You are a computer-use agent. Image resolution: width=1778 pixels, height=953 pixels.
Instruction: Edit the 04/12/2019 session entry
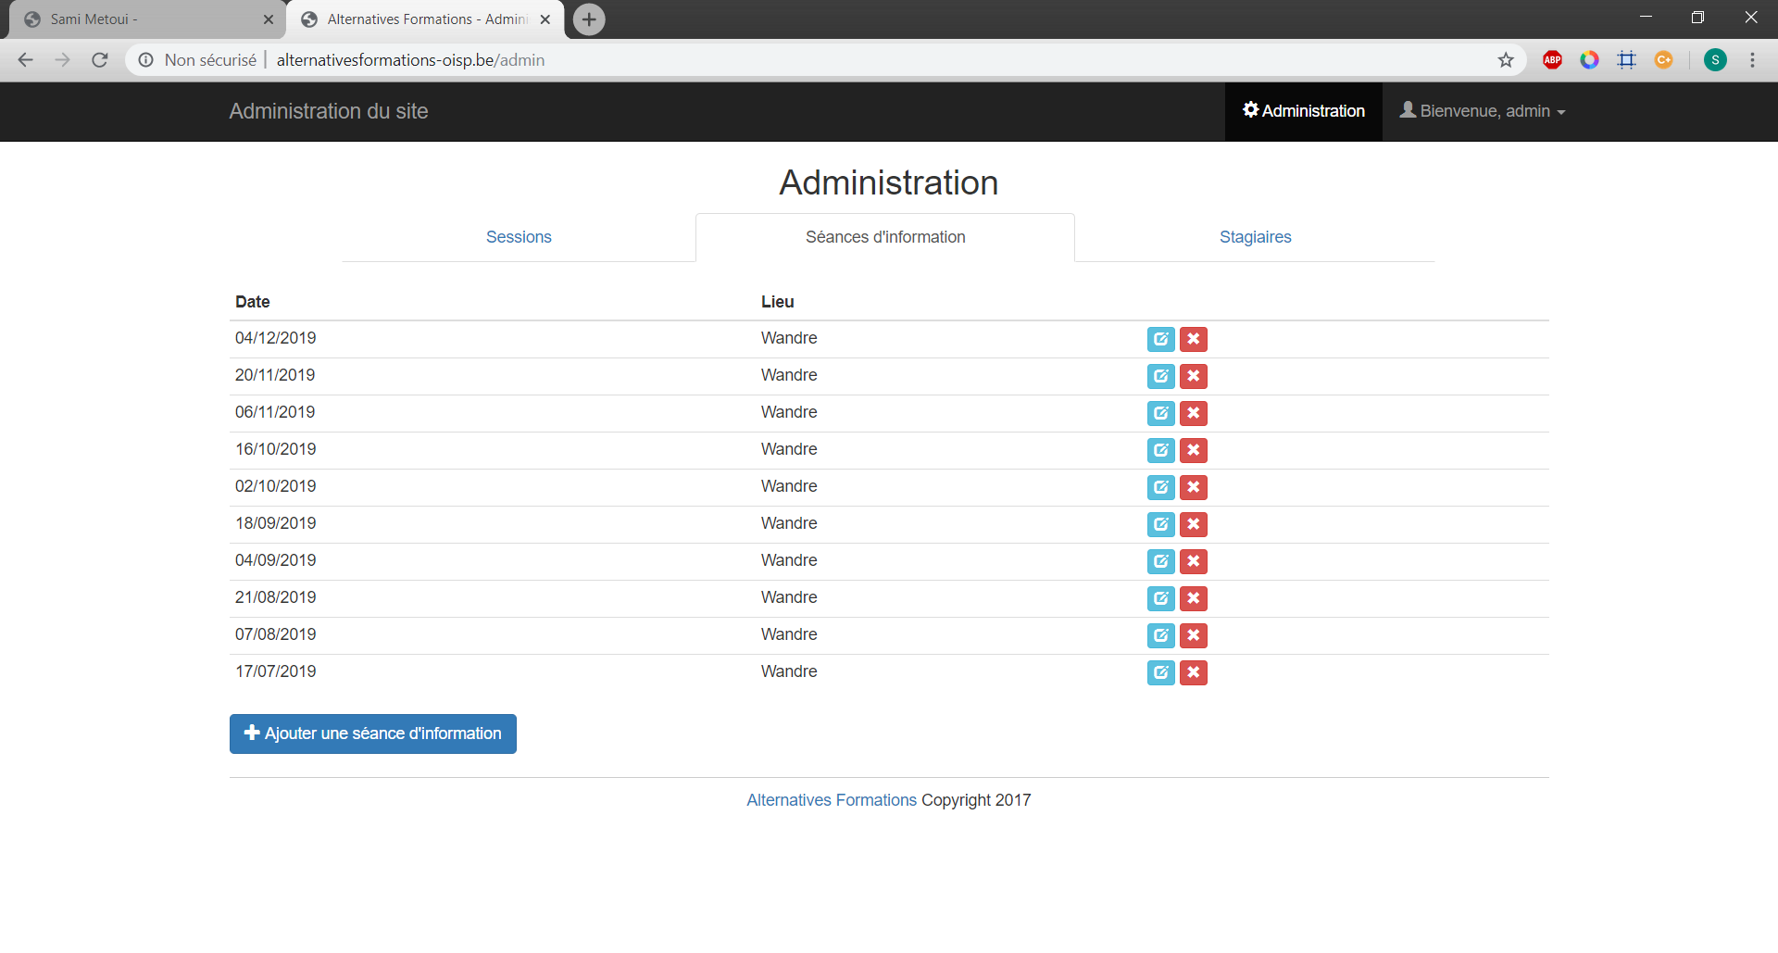1160,339
